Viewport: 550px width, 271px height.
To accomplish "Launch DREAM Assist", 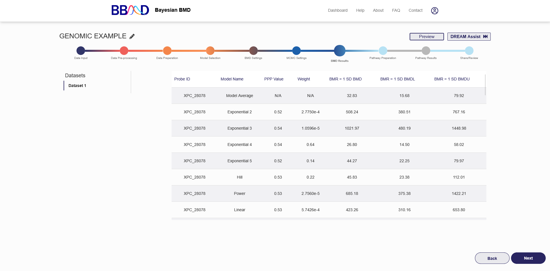I will pyautogui.click(x=469, y=37).
